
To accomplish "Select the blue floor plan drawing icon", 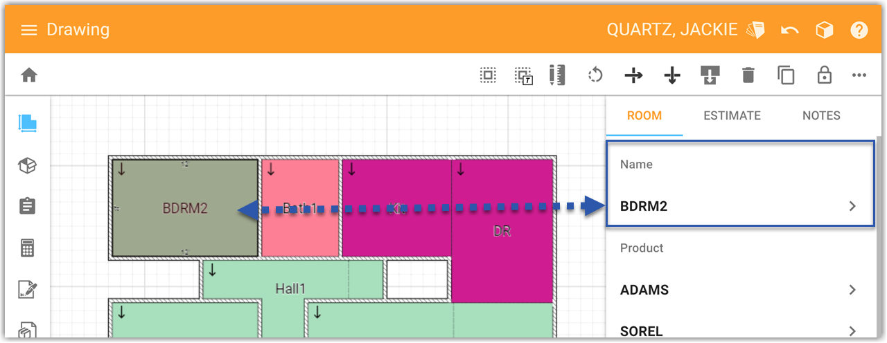I will (28, 124).
